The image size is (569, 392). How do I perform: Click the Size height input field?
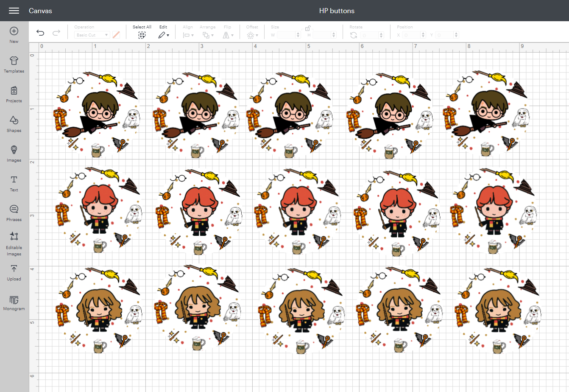(x=325, y=35)
